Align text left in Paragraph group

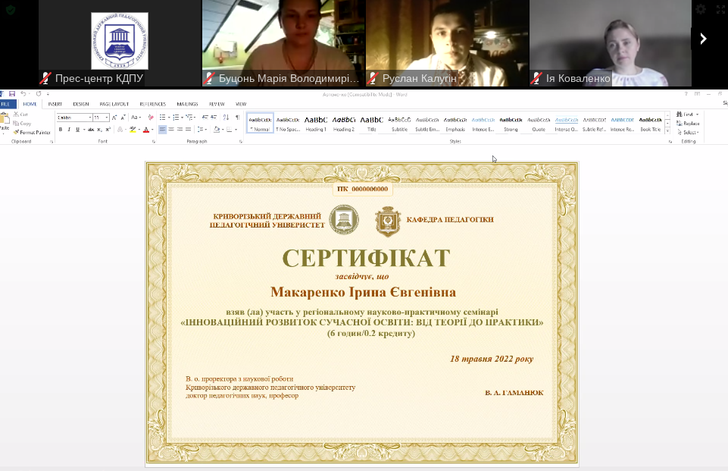tap(162, 130)
